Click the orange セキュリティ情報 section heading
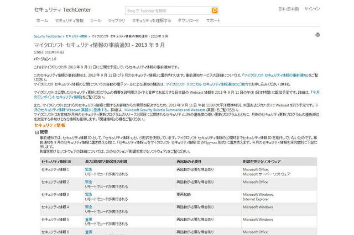Screen dimensions: 354x235 point(50,125)
